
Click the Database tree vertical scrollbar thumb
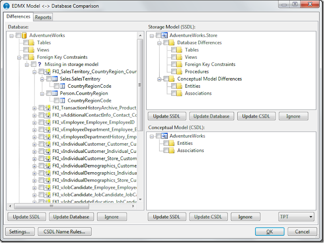coord(140,85)
